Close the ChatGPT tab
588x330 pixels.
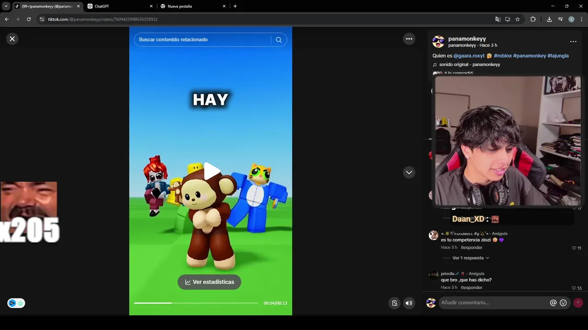151,6
